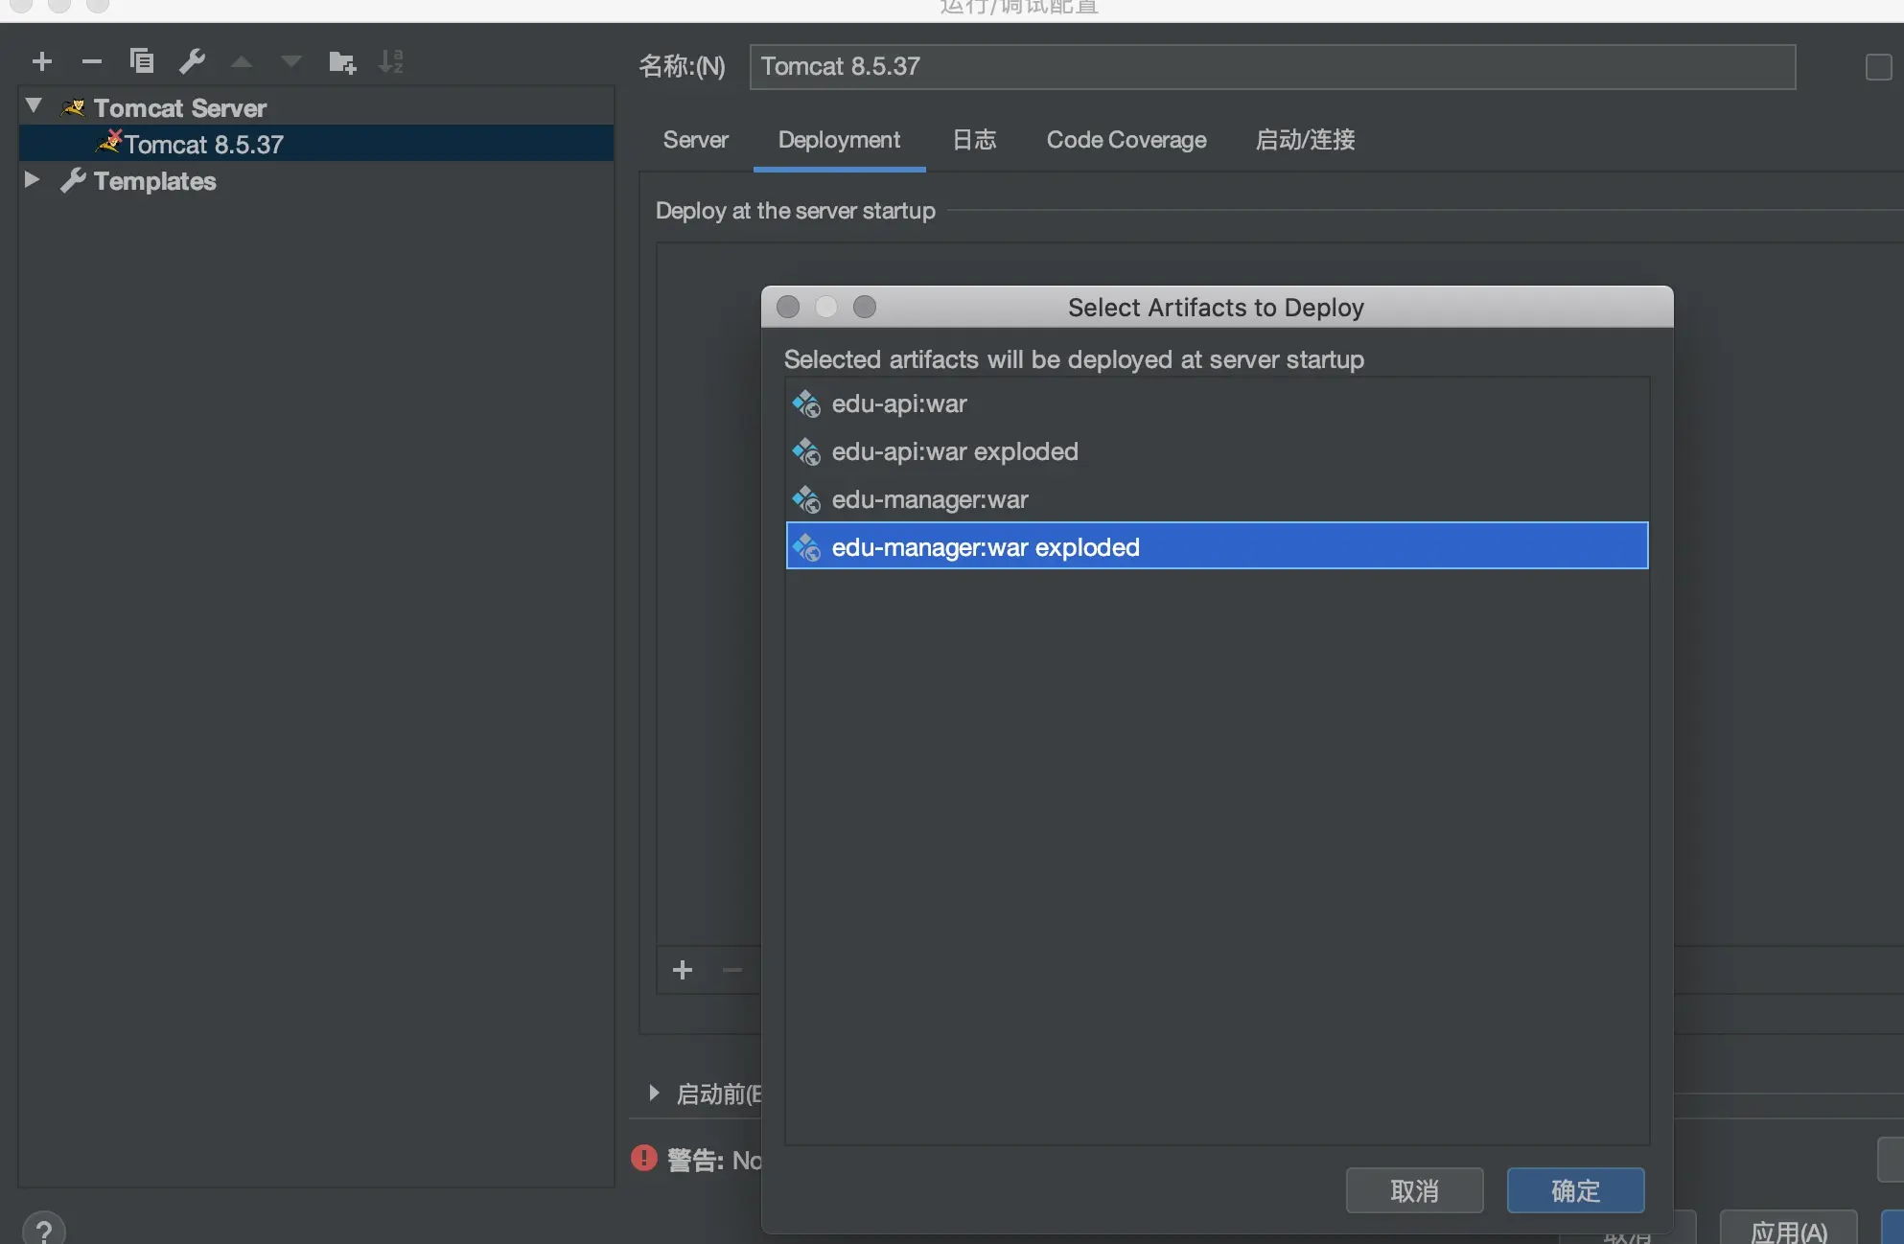The width and height of the screenshot is (1904, 1244).
Task: Click the remove configuration minus icon
Action: tap(92, 62)
